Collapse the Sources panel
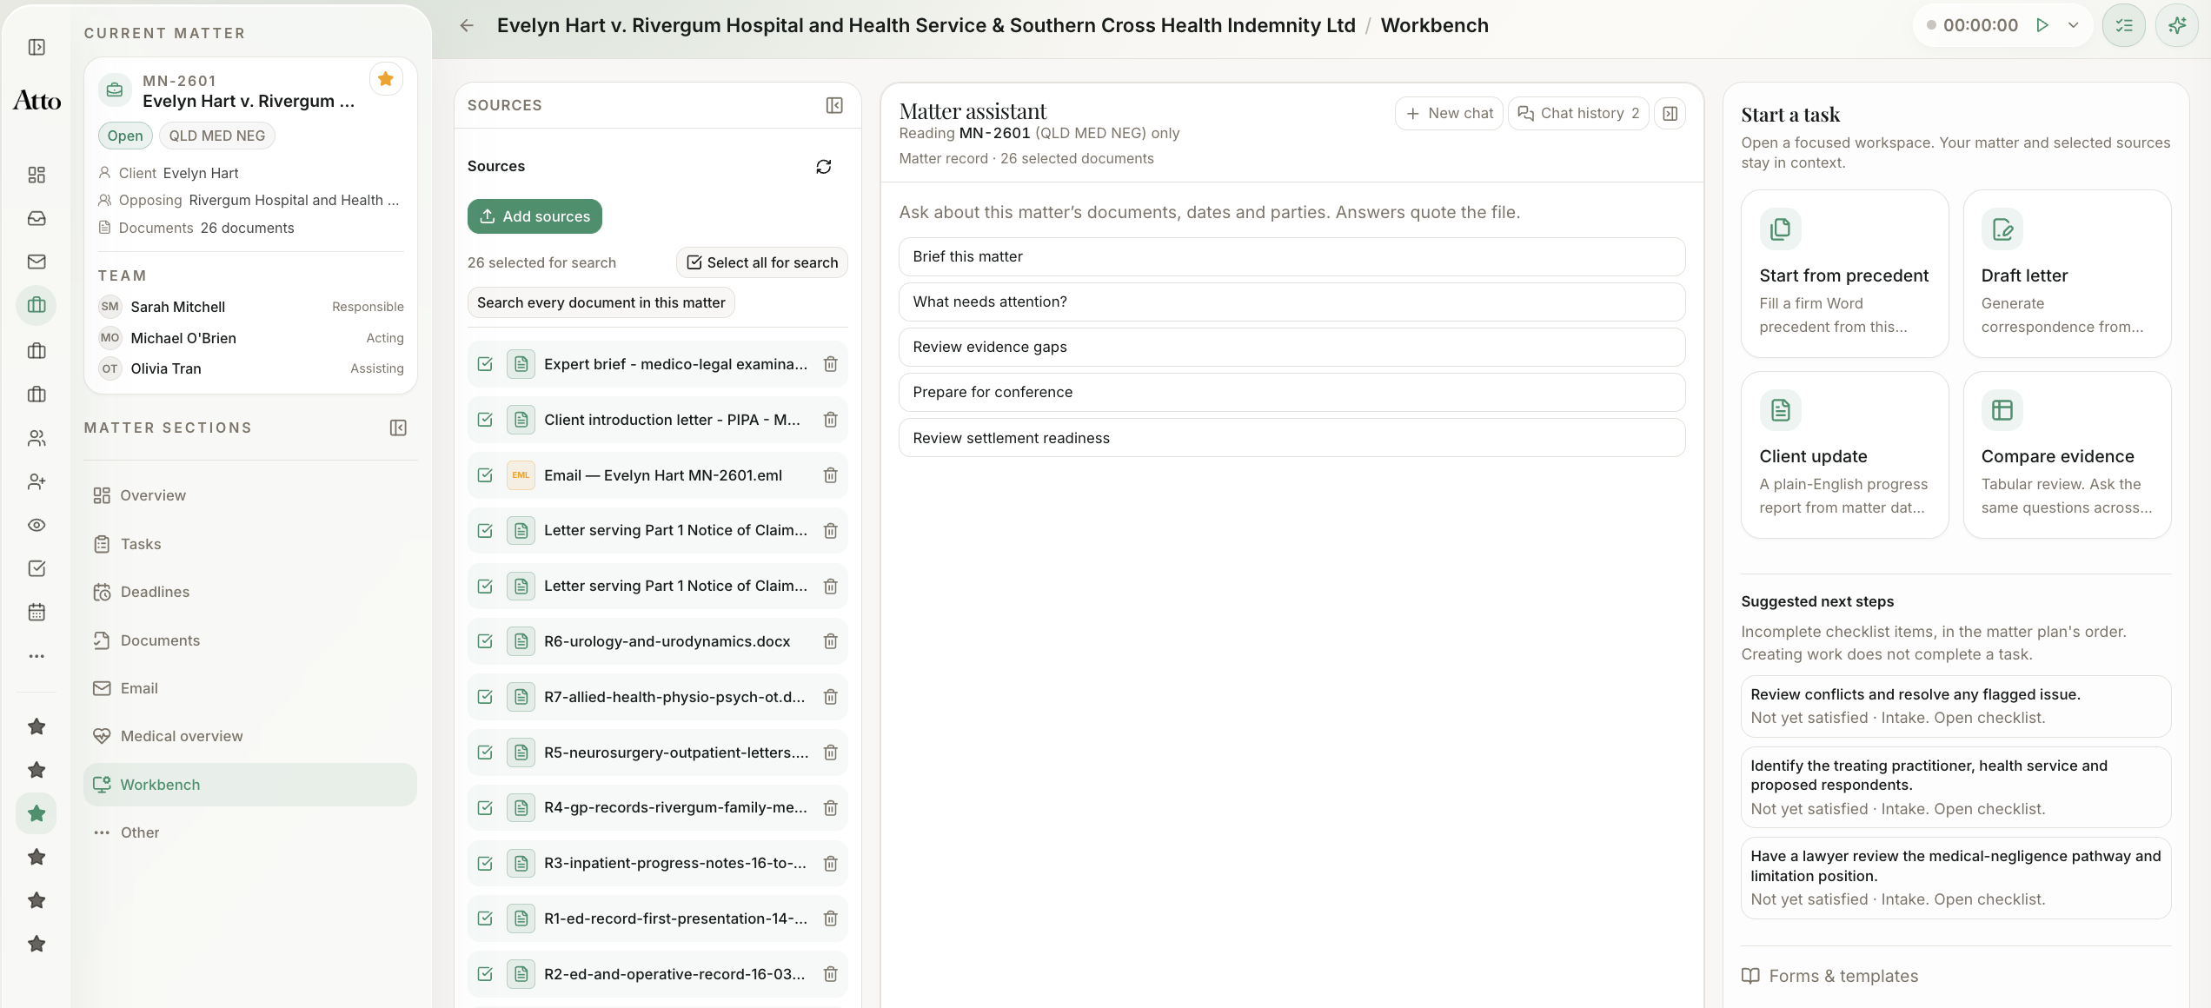The image size is (2211, 1008). pos(833,105)
